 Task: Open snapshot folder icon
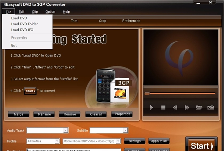[199, 107]
